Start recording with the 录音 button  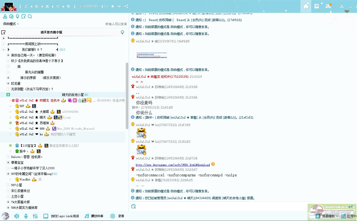pyautogui.click(x=118, y=216)
